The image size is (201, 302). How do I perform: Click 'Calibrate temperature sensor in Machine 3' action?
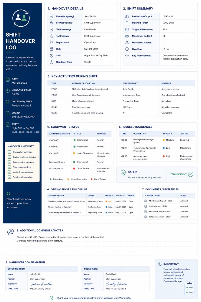coord(64,213)
